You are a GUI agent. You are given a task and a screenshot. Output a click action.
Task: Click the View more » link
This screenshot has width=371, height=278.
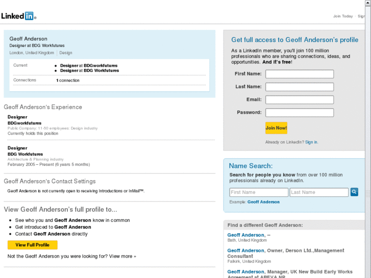coord(122,256)
